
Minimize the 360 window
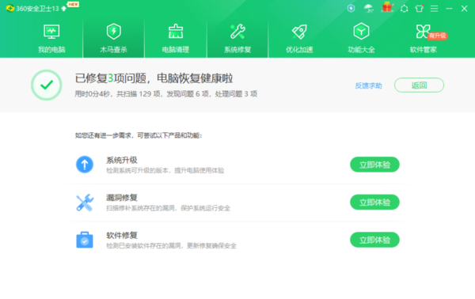pyautogui.click(x=449, y=9)
